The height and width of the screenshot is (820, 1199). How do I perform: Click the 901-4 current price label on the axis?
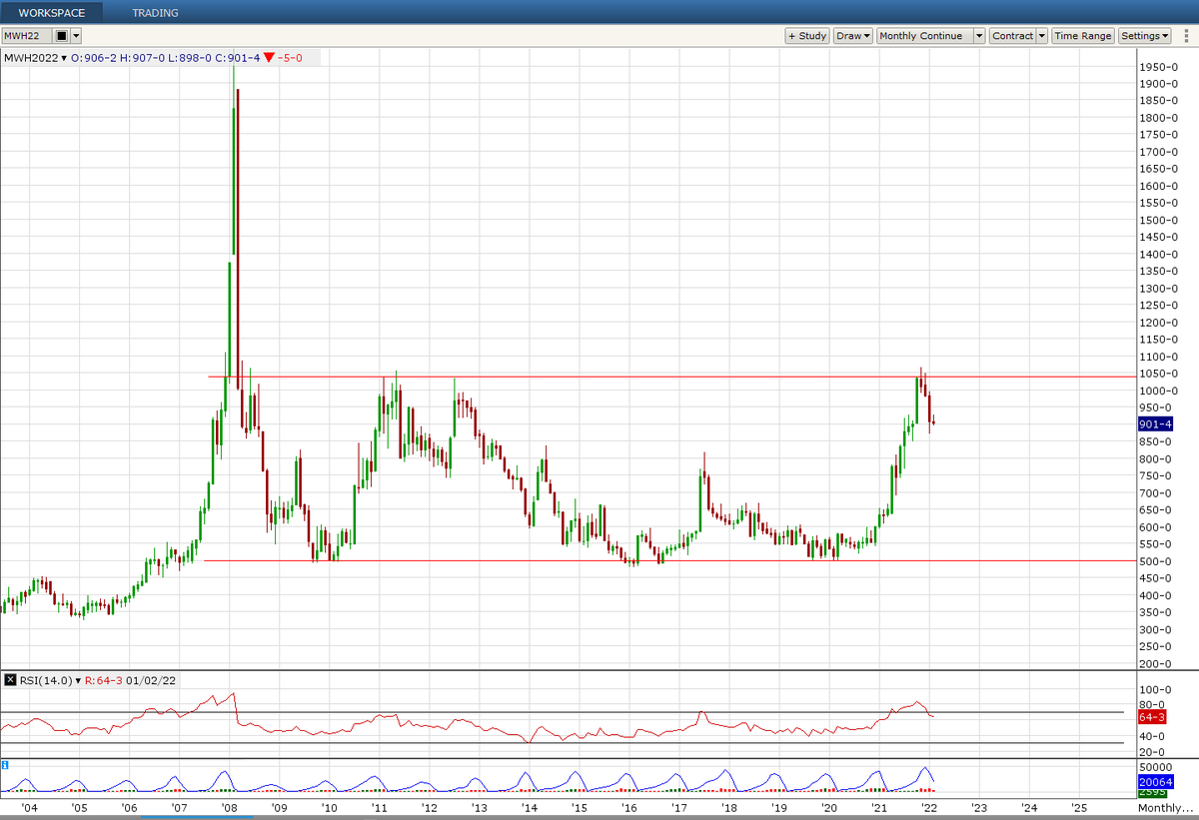click(x=1155, y=424)
